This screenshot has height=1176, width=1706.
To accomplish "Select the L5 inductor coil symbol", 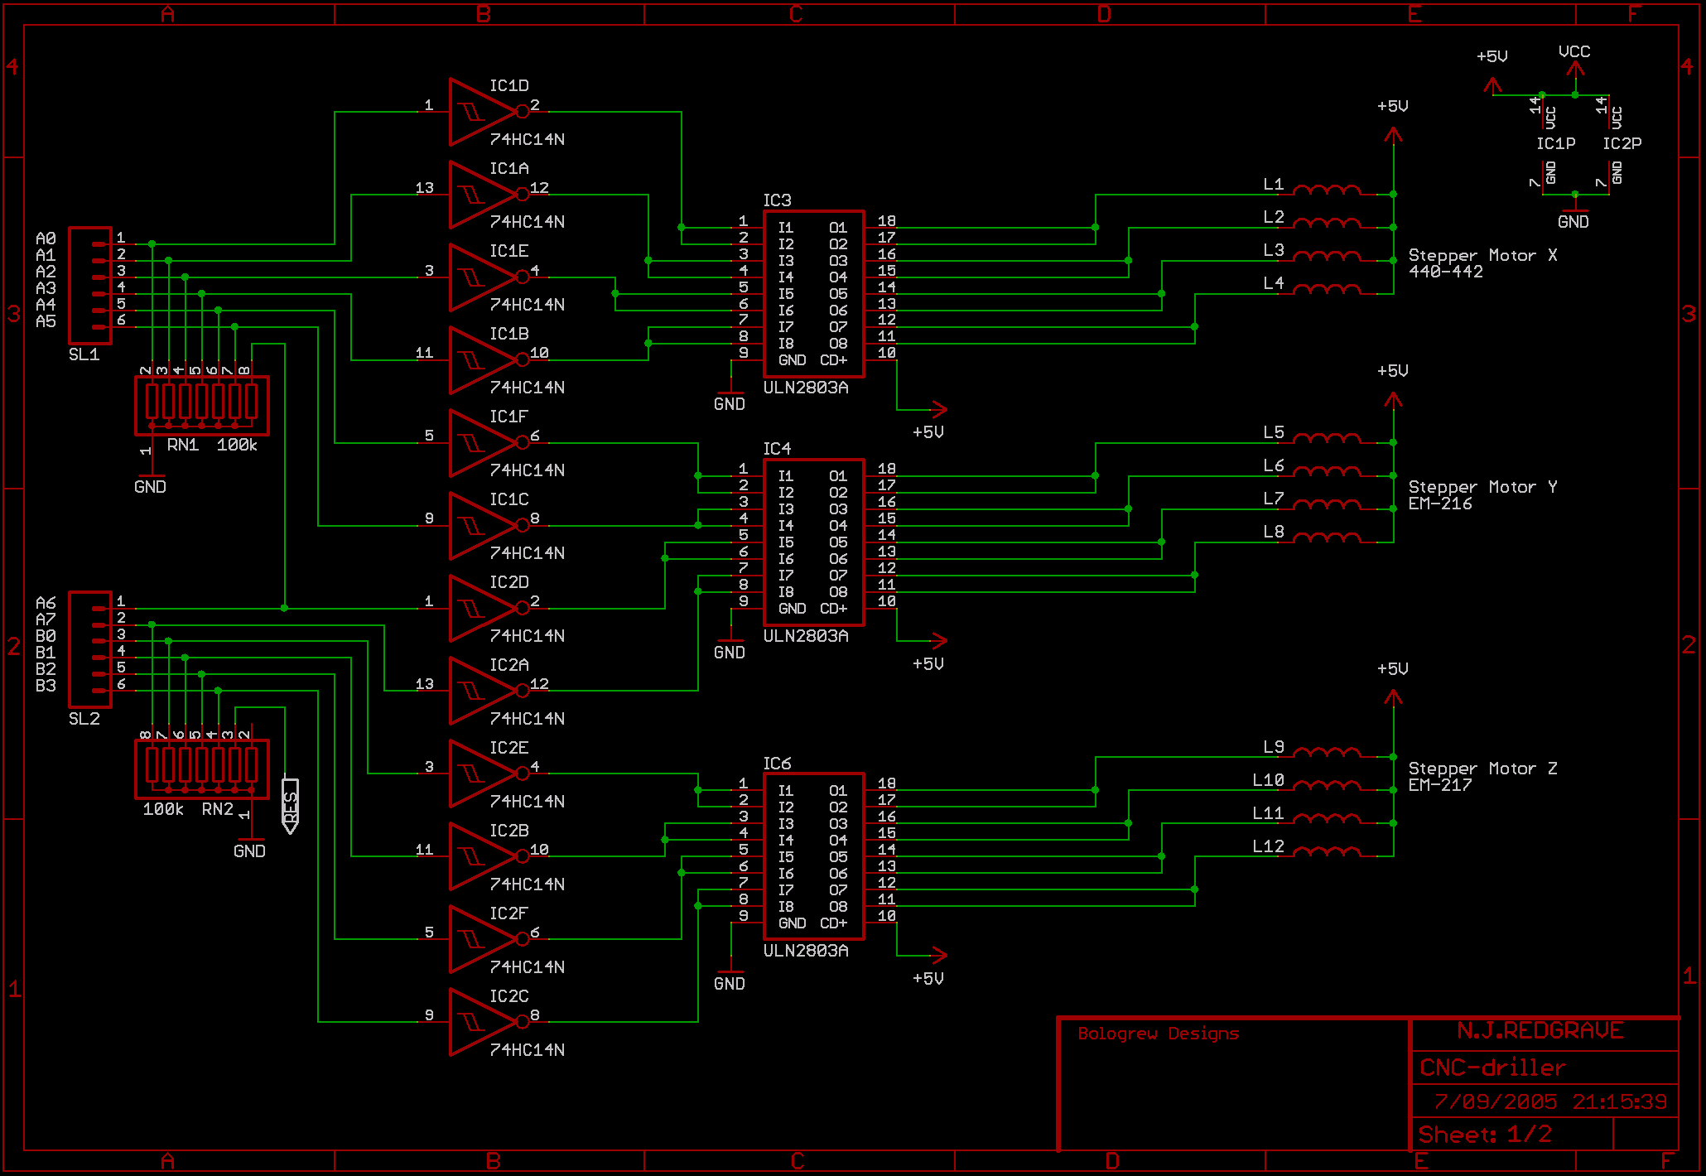I will 1327,439.
